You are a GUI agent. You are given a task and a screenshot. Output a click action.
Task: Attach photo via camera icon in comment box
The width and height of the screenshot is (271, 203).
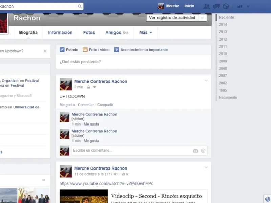coord(195,151)
